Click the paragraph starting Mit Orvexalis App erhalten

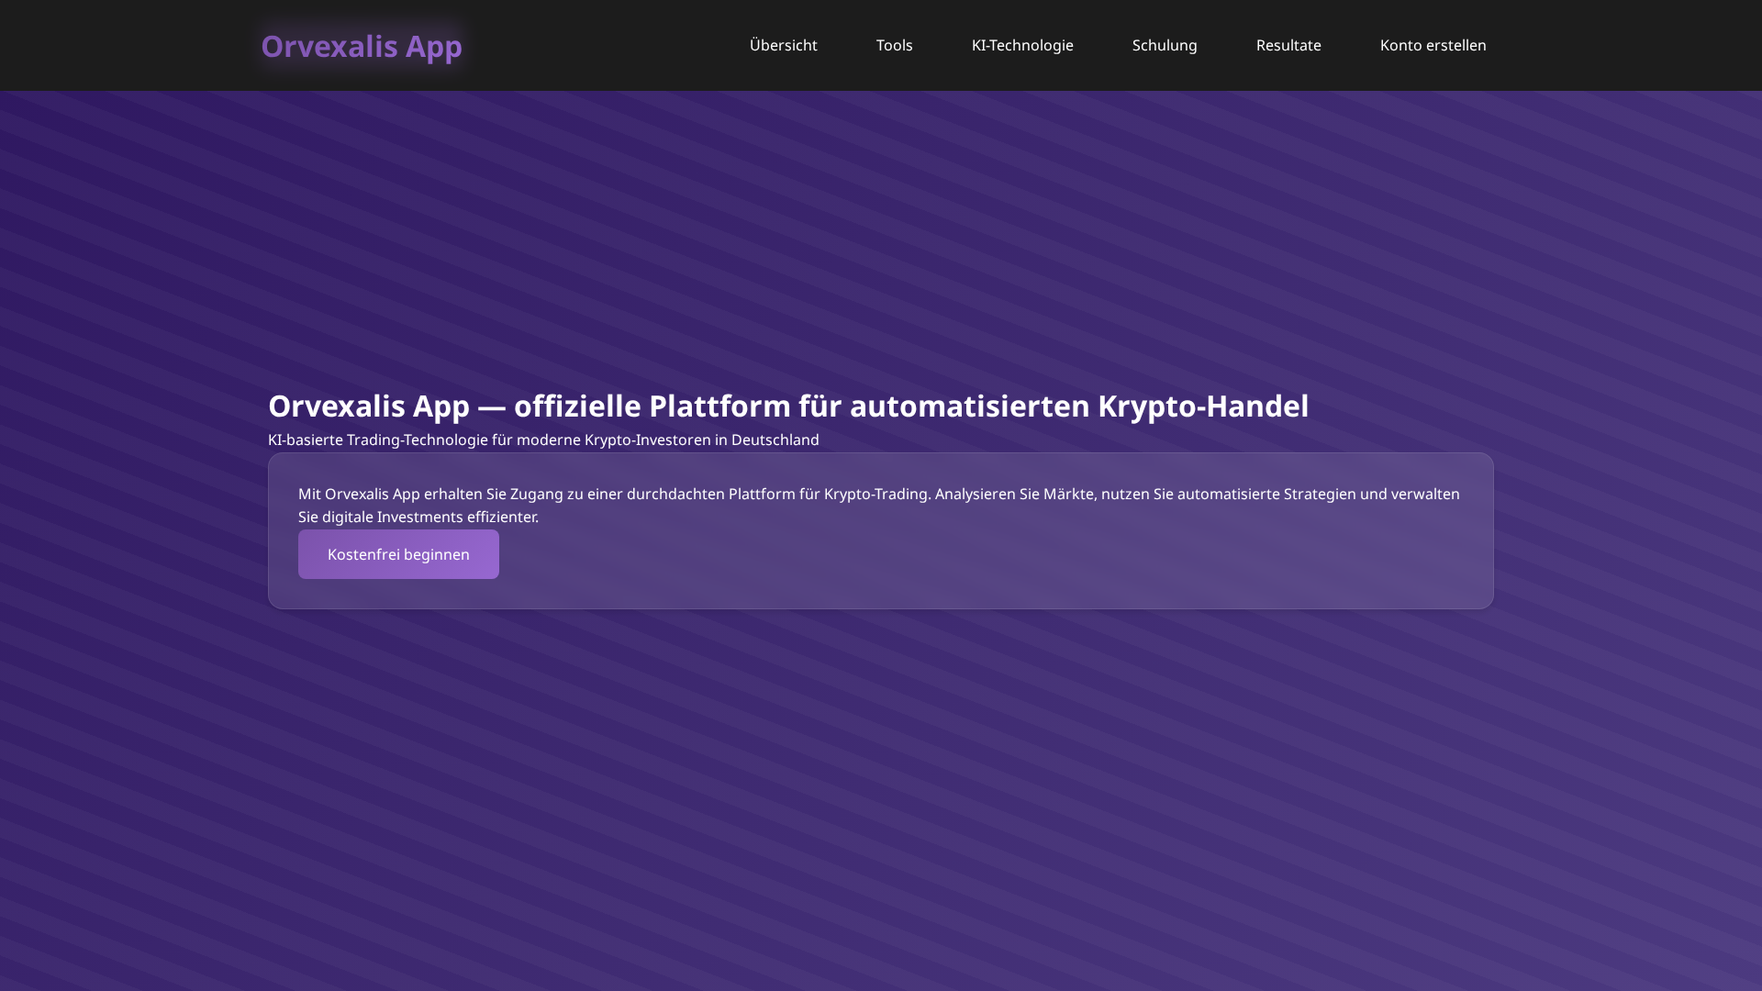pos(879,505)
